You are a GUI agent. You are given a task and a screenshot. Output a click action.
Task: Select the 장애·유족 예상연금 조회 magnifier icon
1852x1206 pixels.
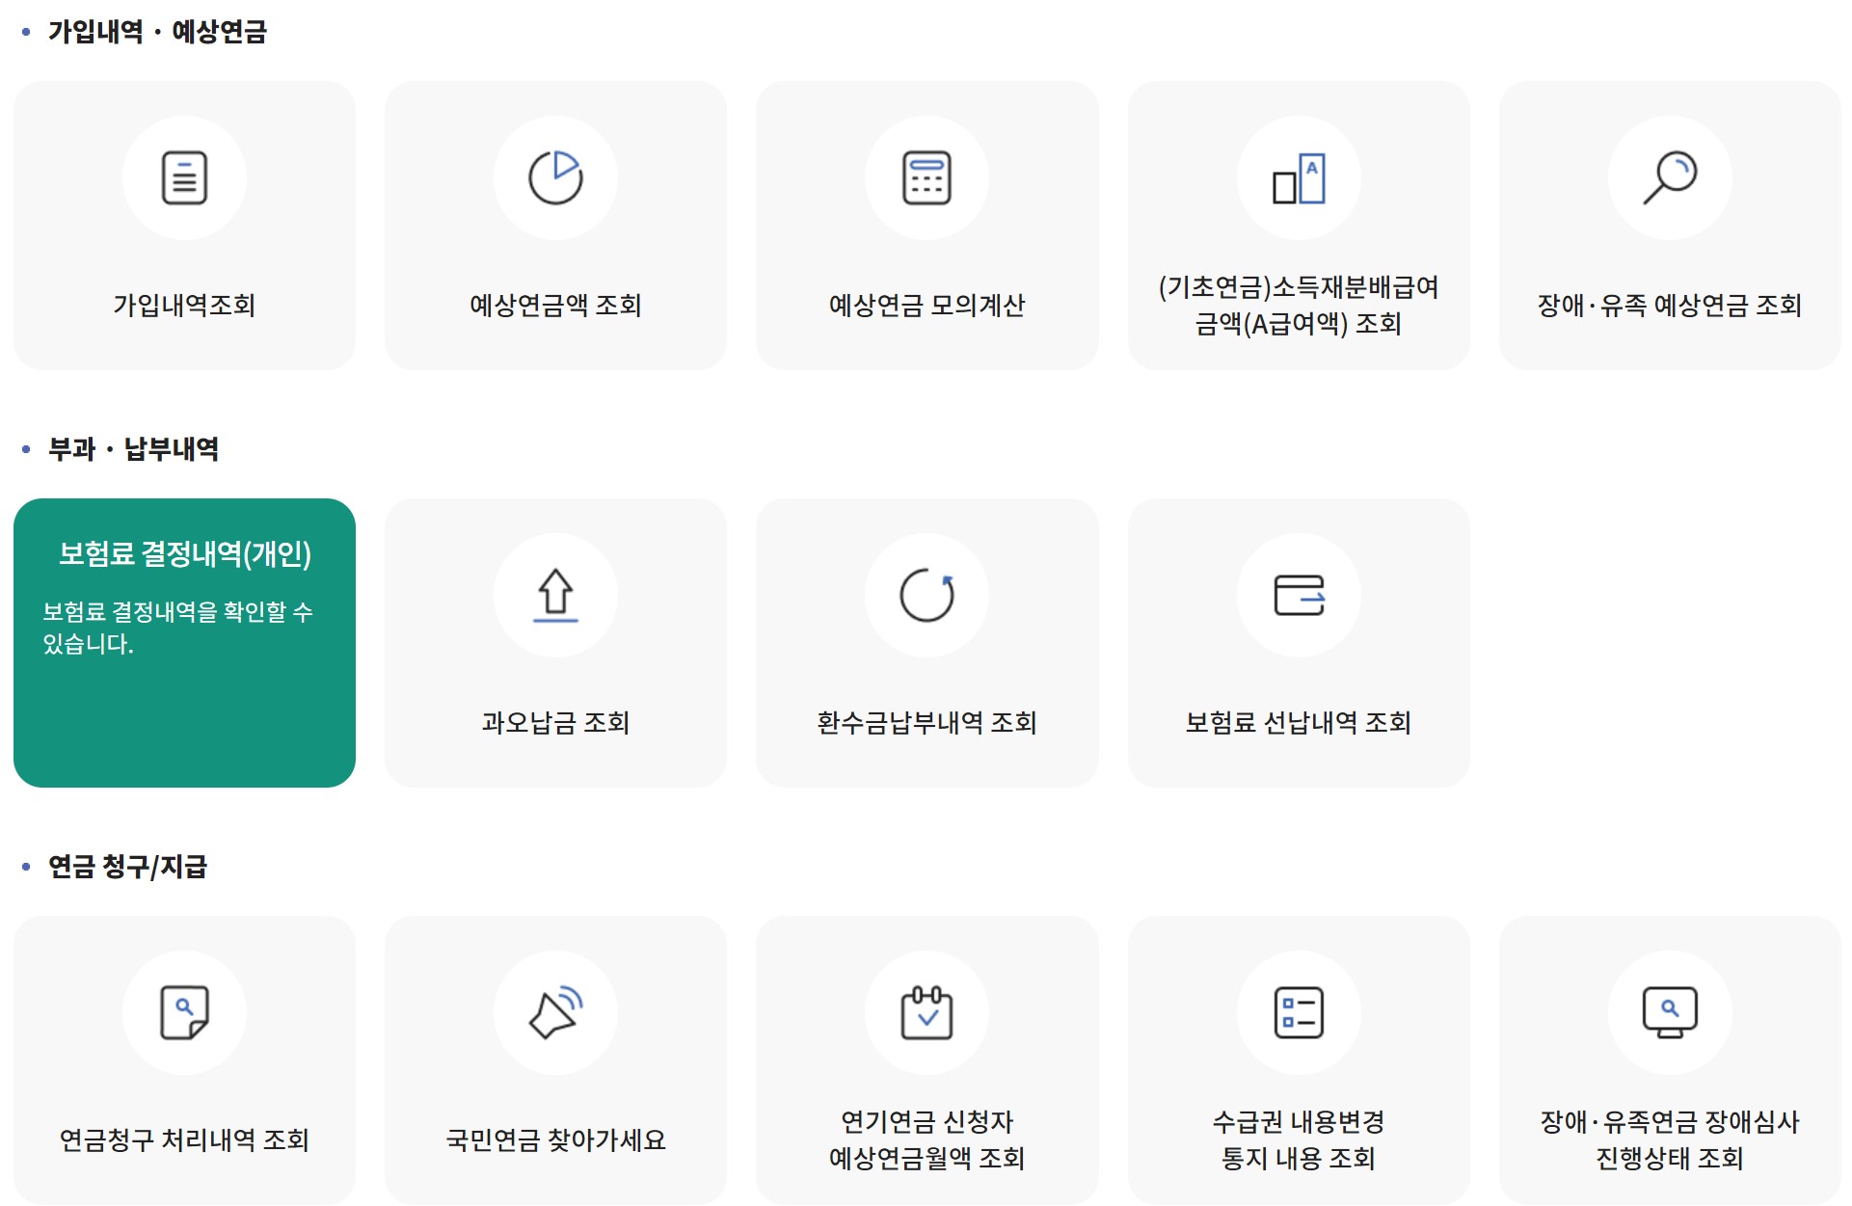1671,177
